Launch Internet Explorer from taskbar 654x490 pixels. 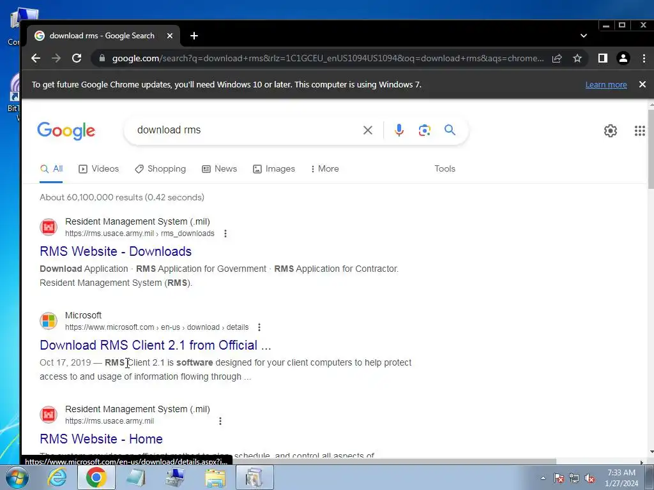[57, 477]
